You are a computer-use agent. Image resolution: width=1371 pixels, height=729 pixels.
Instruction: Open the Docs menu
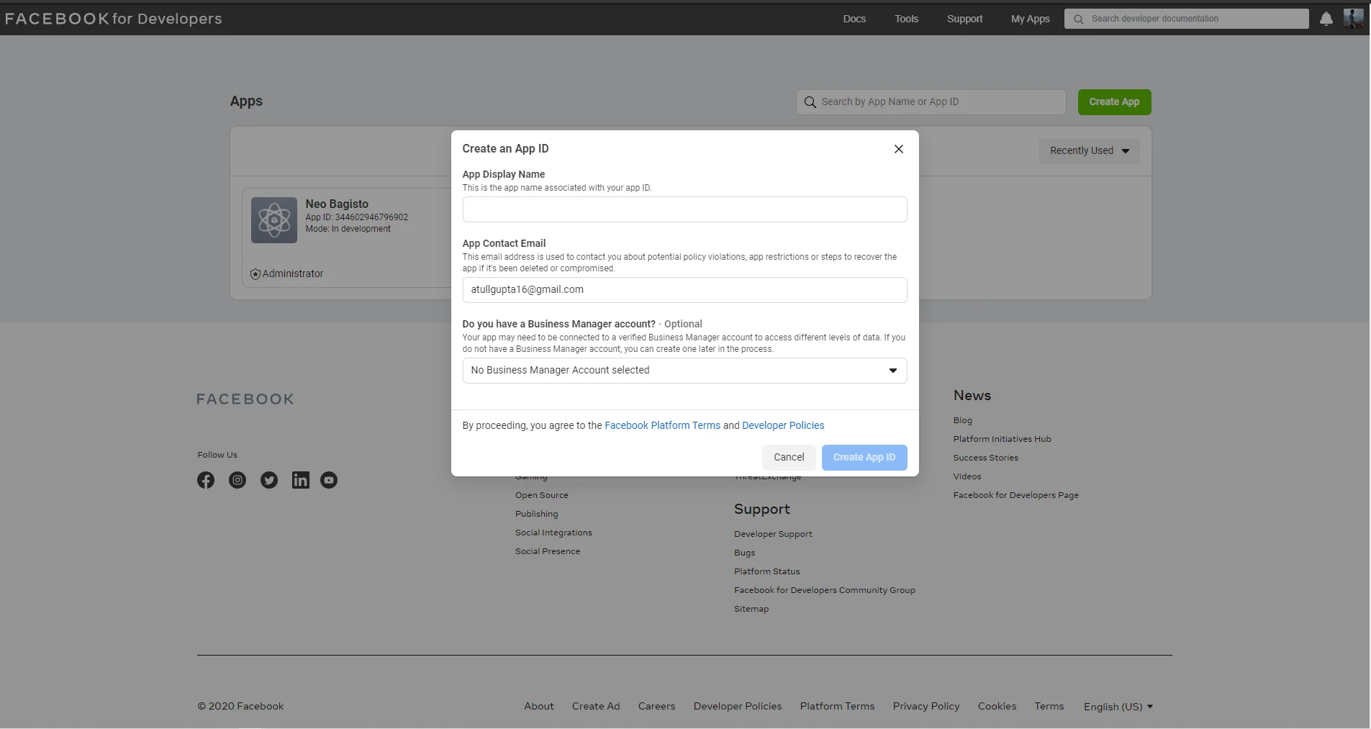click(x=854, y=19)
